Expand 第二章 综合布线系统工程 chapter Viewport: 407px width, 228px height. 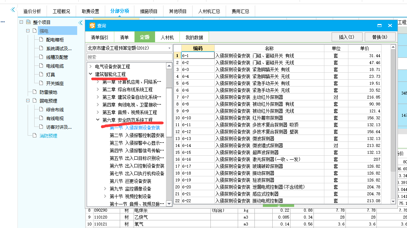pyautogui.click(x=98, y=89)
